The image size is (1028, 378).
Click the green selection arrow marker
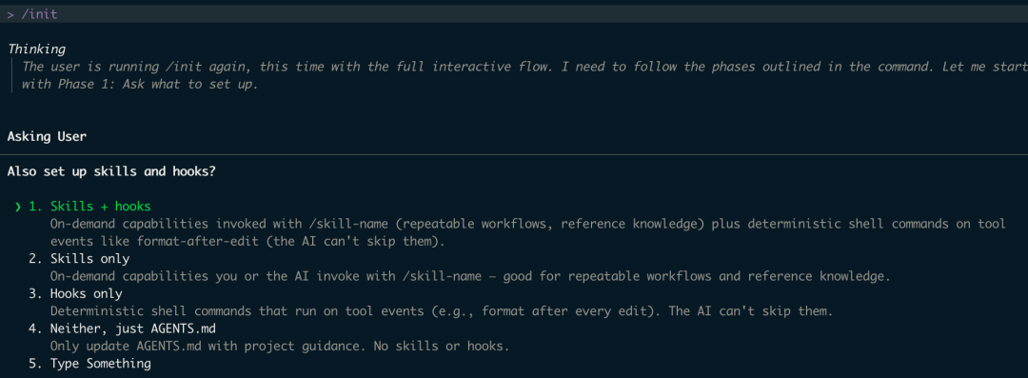pos(18,208)
